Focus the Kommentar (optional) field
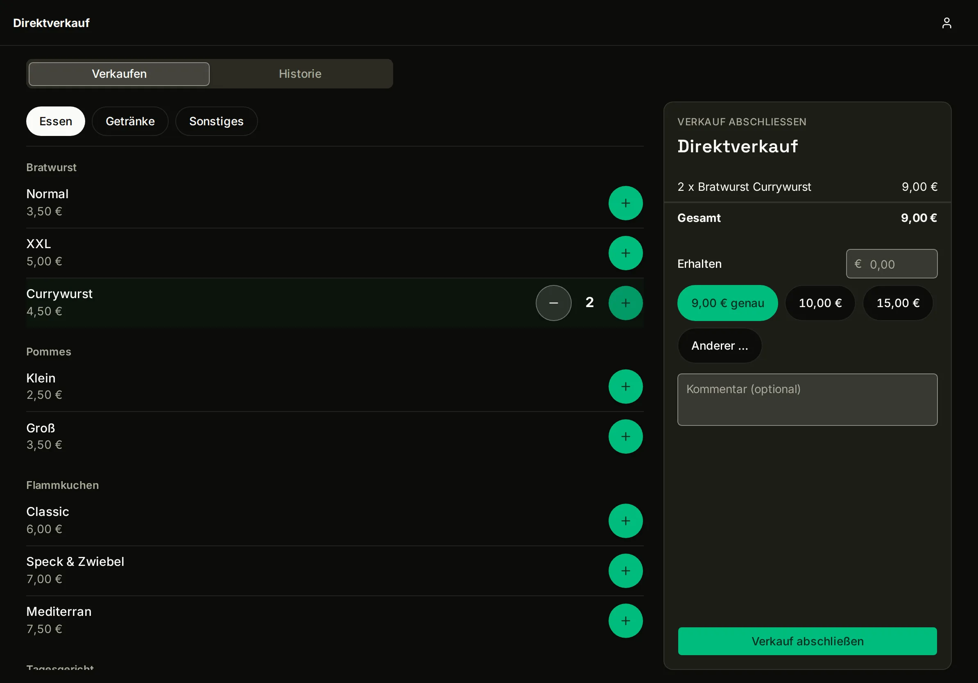Viewport: 978px width, 683px height. coord(807,399)
